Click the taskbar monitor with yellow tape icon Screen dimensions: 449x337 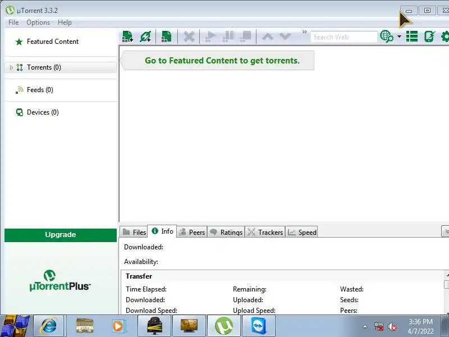[x=154, y=326]
